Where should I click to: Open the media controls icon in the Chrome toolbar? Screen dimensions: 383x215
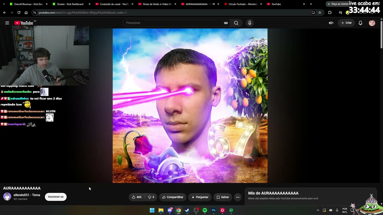(340, 13)
